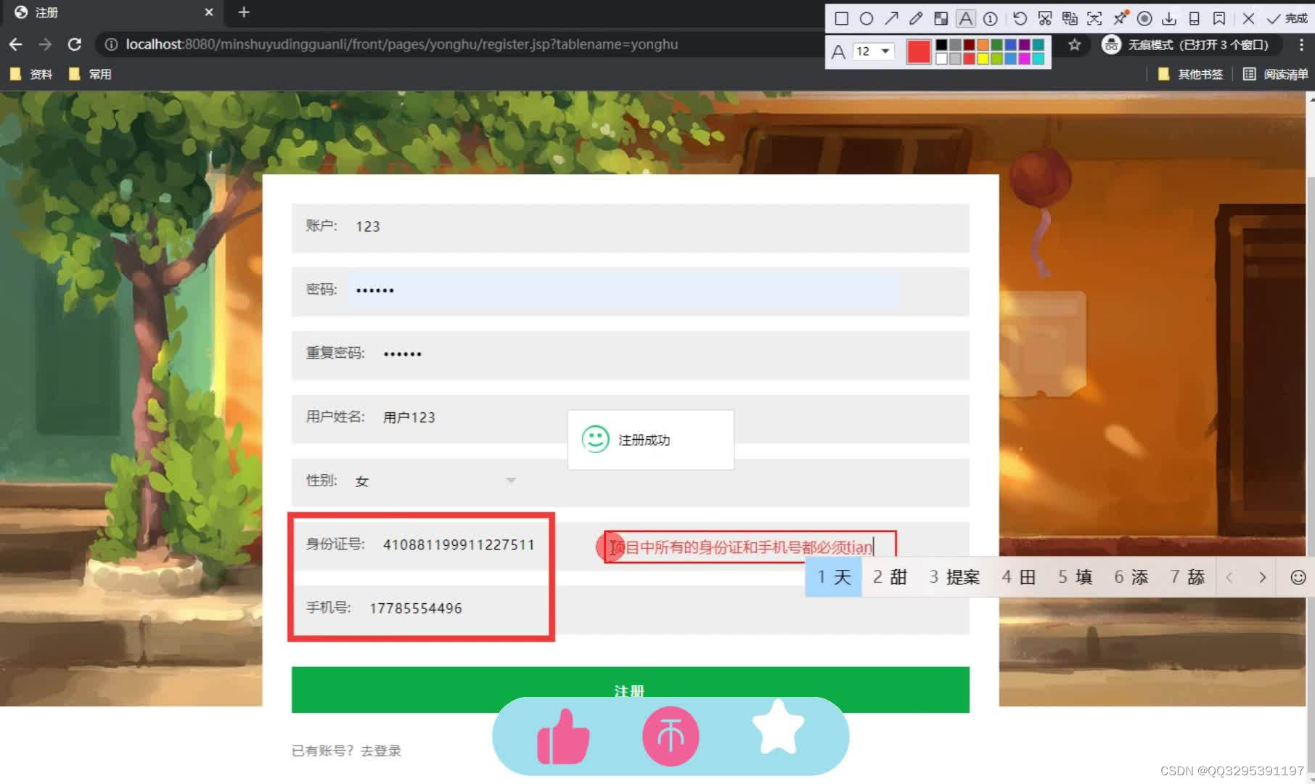Select the text annotation tool
Image resolution: width=1315 pixels, height=784 pixels.
965,18
